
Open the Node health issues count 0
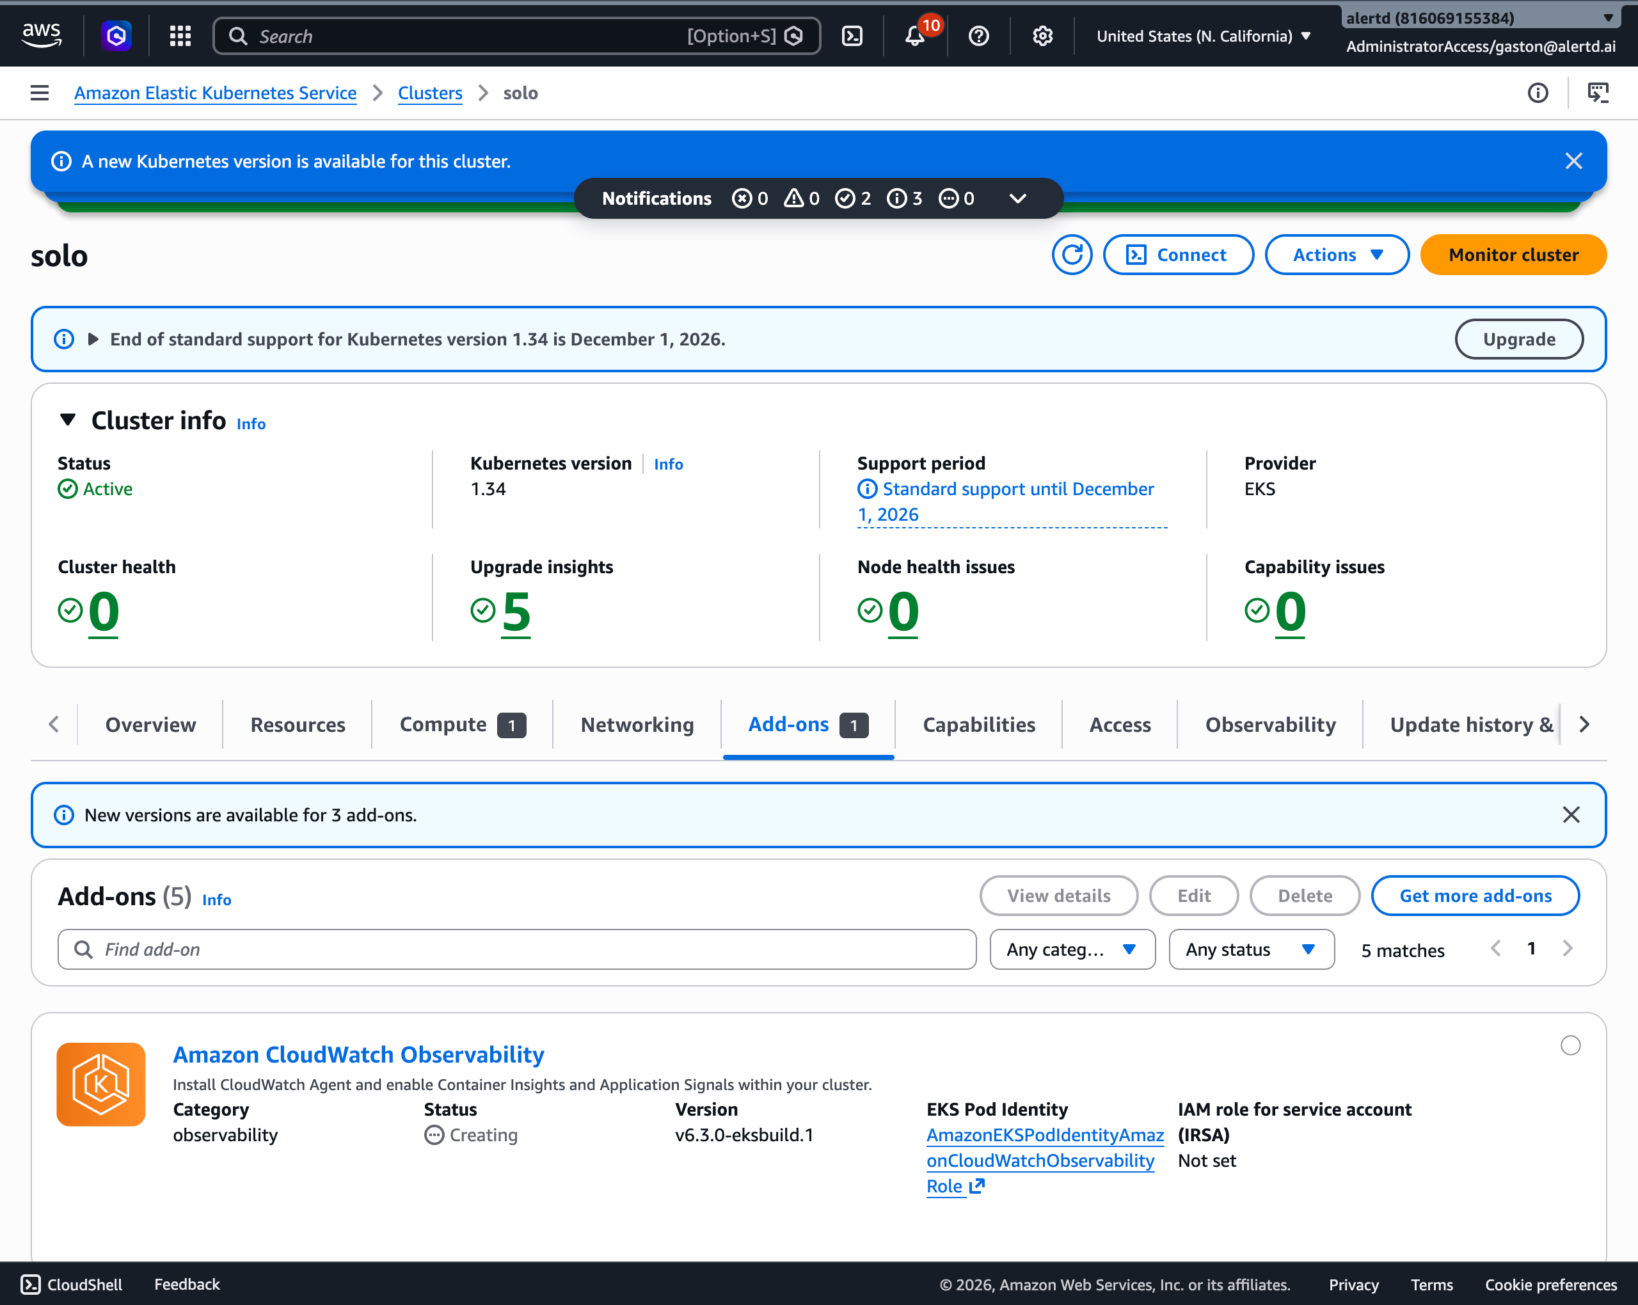[x=903, y=612]
